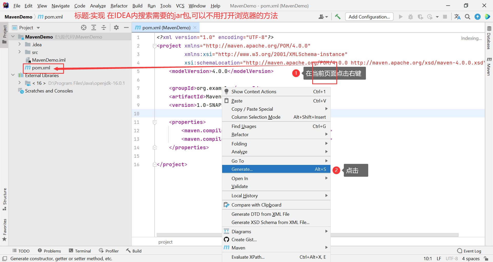Open the Translate tool icon

click(457, 17)
